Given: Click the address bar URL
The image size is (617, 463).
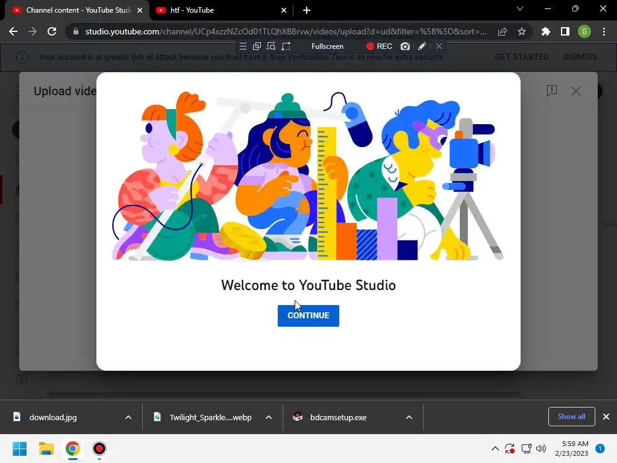Looking at the screenshot, I should point(286,31).
